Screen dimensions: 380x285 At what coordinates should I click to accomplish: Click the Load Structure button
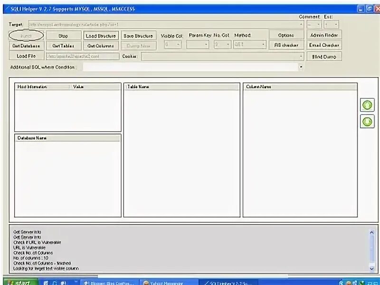click(101, 36)
